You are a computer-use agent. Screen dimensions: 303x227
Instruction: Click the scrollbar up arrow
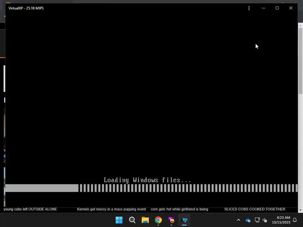pos(300,25)
